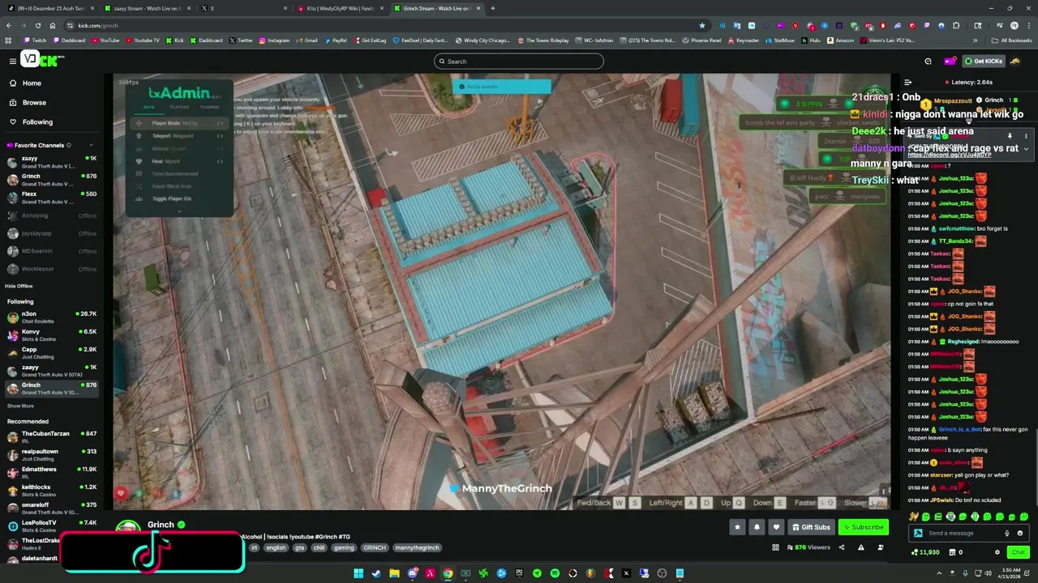Open Capp channel in Following list
Screen dimensions: 1038x583
click(x=53, y=352)
